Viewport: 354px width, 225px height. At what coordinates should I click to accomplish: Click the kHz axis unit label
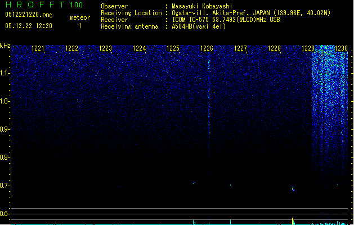click(x=5, y=46)
